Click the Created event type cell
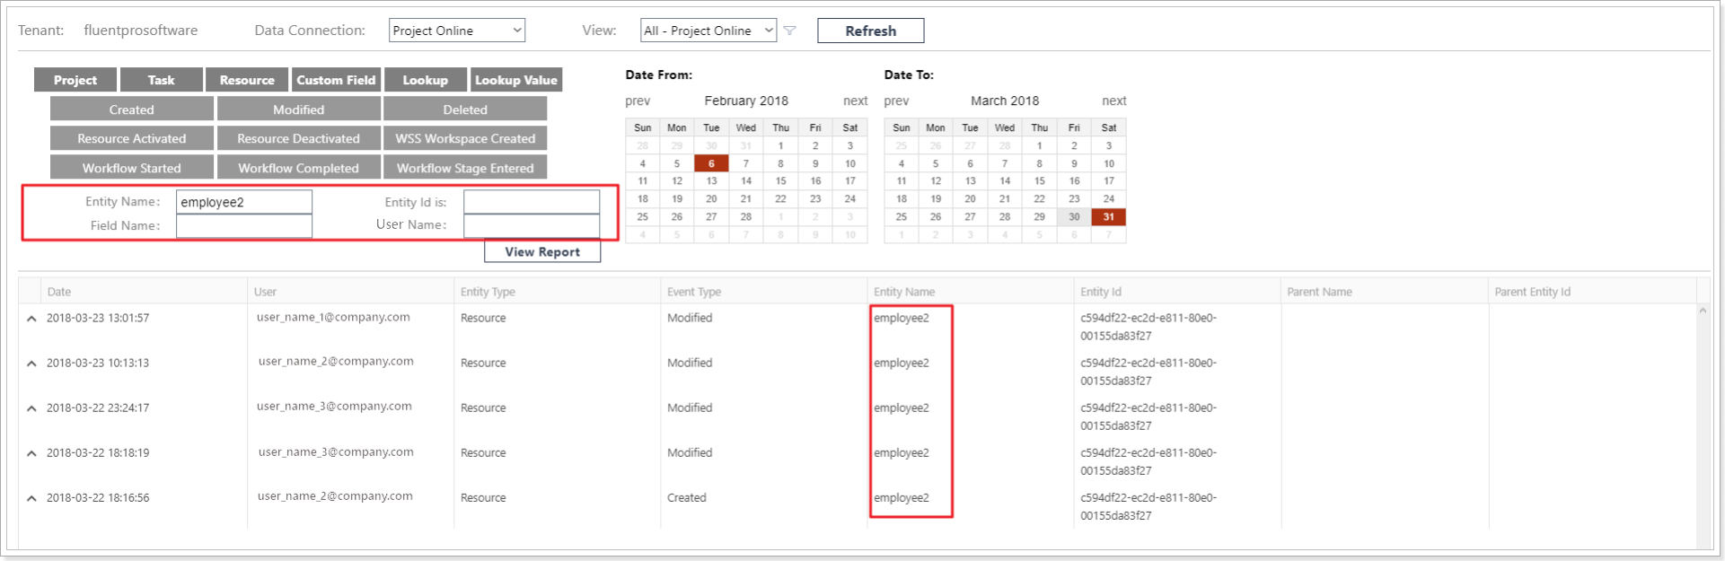The height and width of the screenshot is (561, 1725). (687, 497)
